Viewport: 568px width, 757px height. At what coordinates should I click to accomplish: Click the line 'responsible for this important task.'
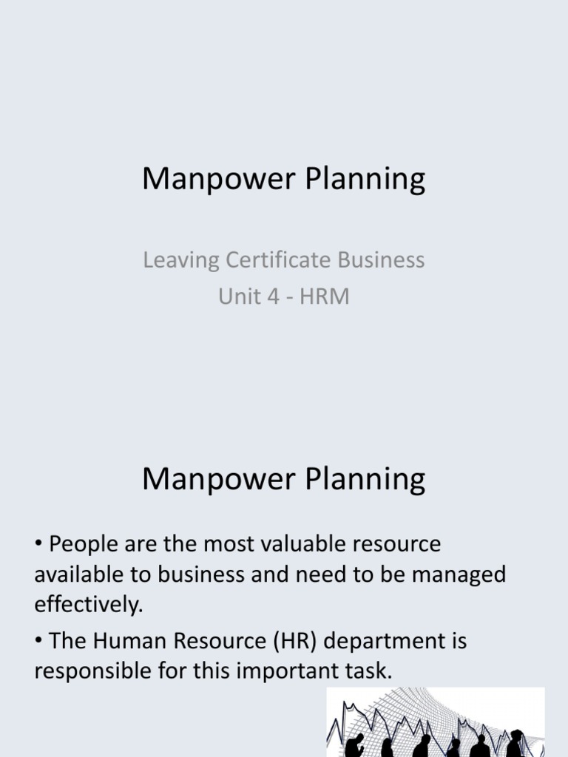[211, 671]
